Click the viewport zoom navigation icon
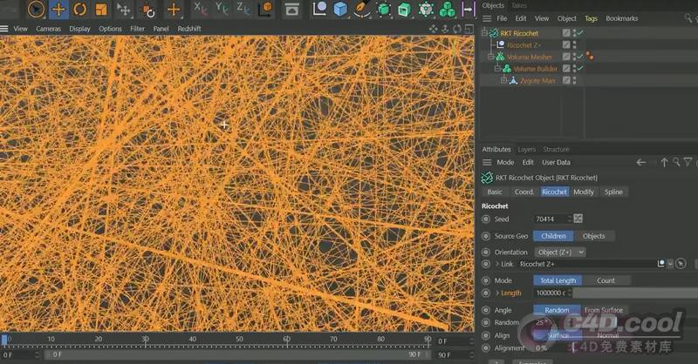 pos(445,29)
